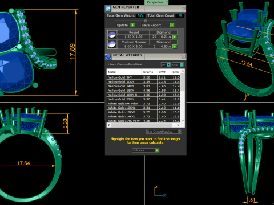Click the 0.21tw weight cell

coord(166,36)
